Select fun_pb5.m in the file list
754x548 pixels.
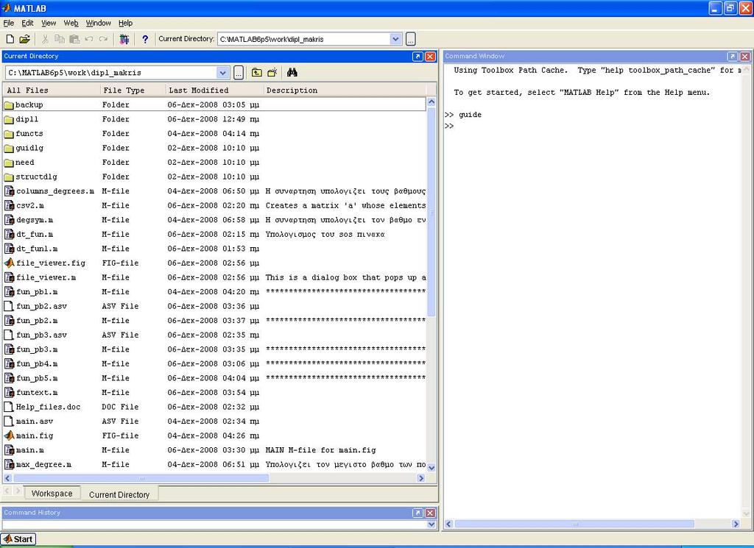[214, 378]
